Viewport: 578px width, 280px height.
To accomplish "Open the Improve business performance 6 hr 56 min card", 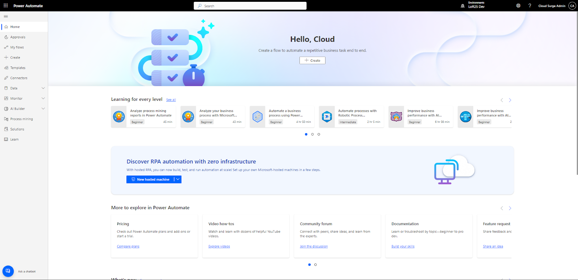I will click(421, 117).
